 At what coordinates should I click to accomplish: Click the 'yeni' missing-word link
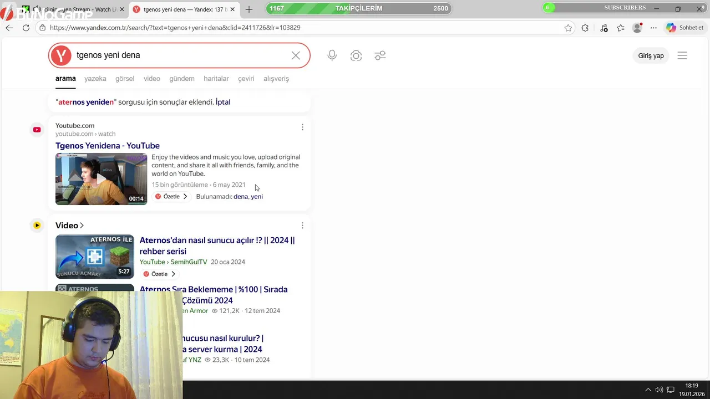[257, 197]
